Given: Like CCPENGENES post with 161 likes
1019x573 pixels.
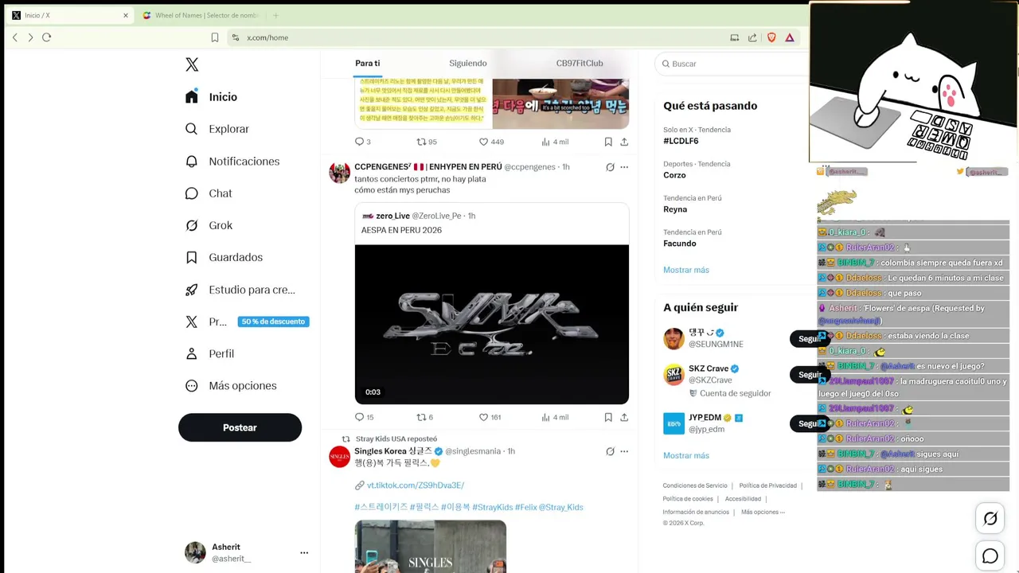Looking at the screenshot, I should [x=490, y=417].
